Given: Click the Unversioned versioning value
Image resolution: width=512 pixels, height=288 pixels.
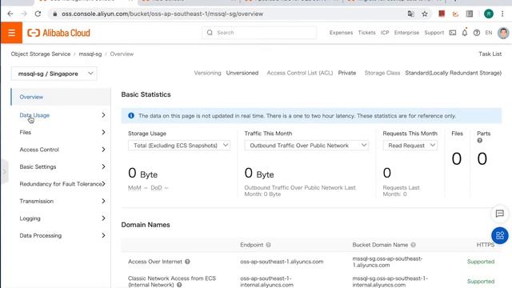Looking at the screenshot, I should [x=242, y=73].
